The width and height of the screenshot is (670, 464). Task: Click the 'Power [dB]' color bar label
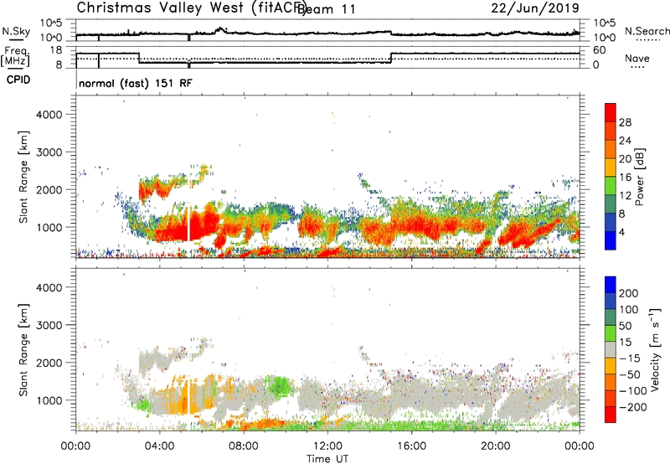click(640, 177)
